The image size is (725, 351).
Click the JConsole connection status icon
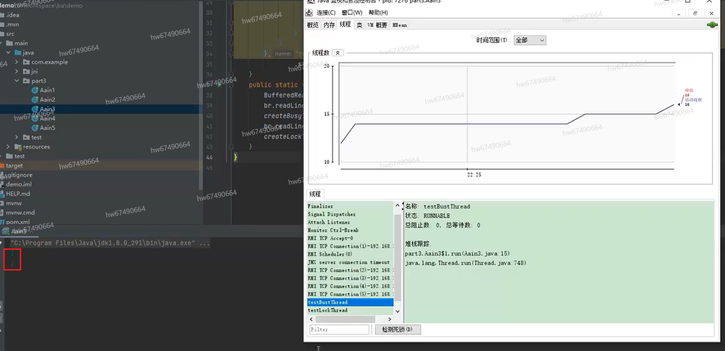[x=712, y=25]
